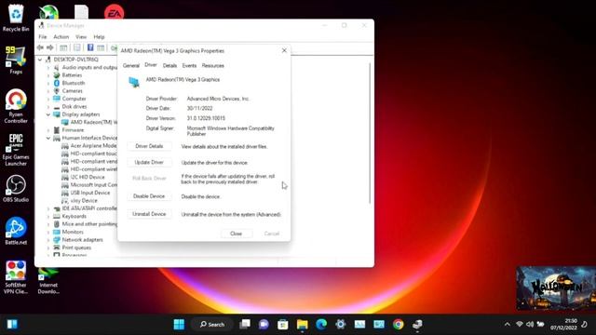596x335 pixels.
Task: Select the Computer category row
Action: point(70,99)
